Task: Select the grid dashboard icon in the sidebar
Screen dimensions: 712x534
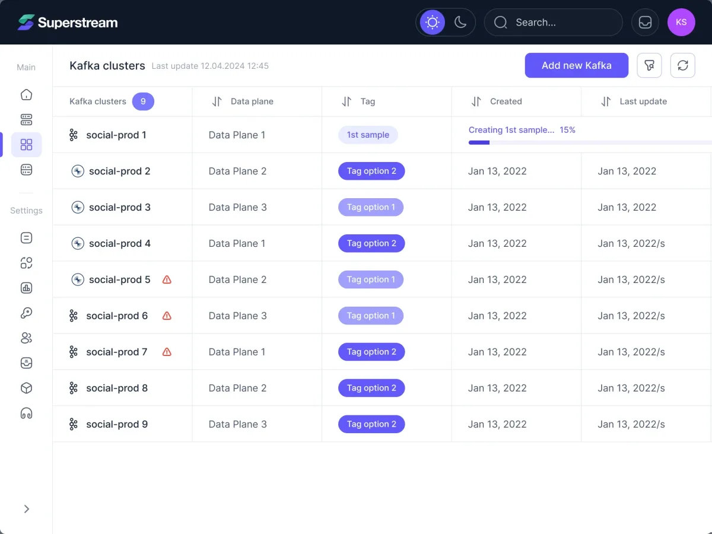Action: (26, 145)
